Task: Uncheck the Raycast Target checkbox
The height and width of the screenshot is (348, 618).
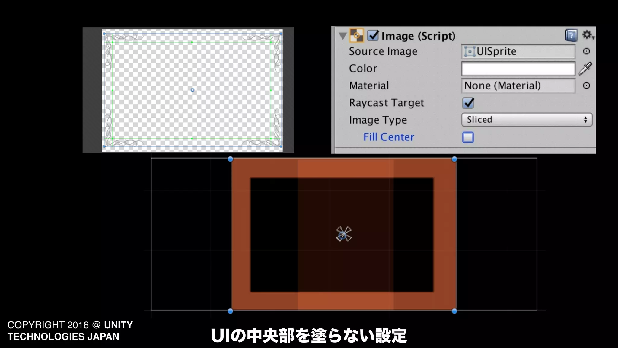Action: 468,103
